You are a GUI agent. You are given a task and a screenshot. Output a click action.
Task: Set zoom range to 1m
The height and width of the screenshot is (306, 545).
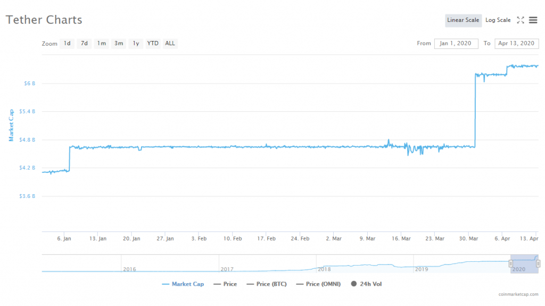point(102,44)
